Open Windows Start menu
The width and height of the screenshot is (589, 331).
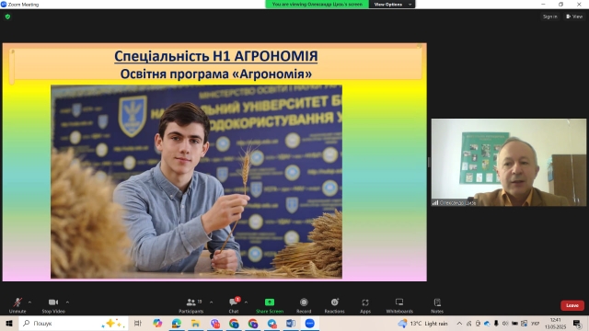click(9, 323)
